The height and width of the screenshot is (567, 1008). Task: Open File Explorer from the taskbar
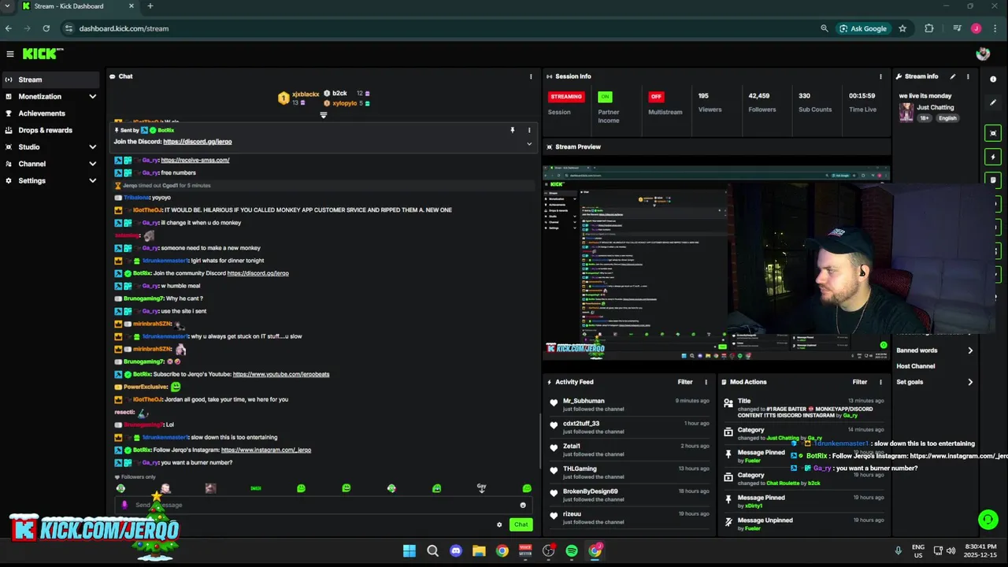pos(479,550)
